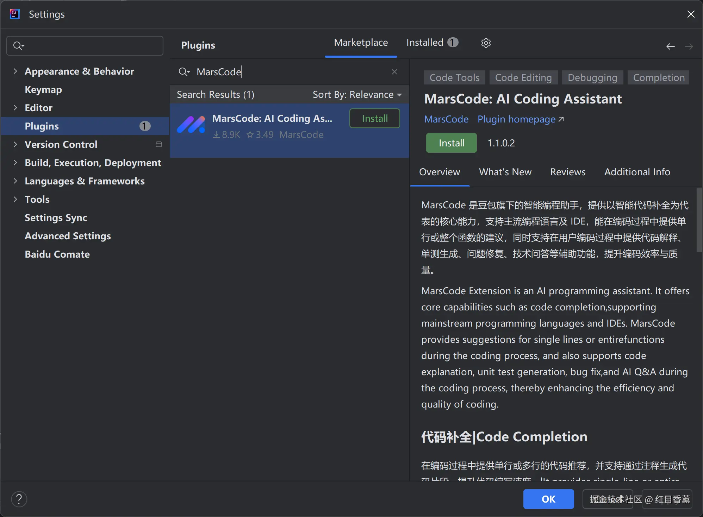Click the OK button
Screen dimensions: 703x517
pyautogui.click(x=548, y=499)
